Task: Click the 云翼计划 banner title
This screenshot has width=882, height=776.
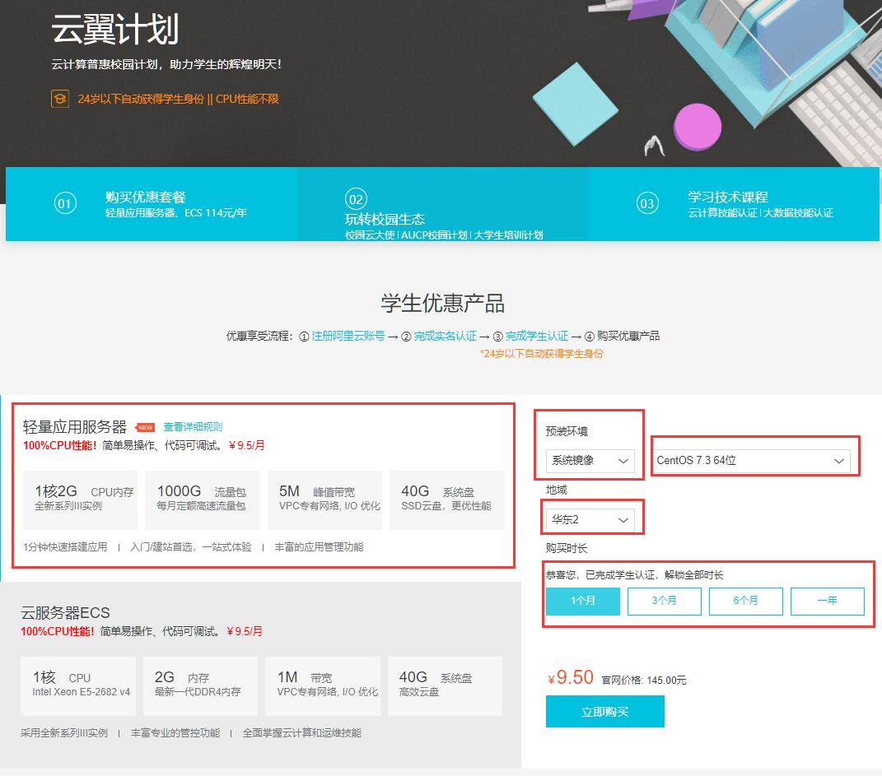Action: pyautogui.click(x=115, y=29)
